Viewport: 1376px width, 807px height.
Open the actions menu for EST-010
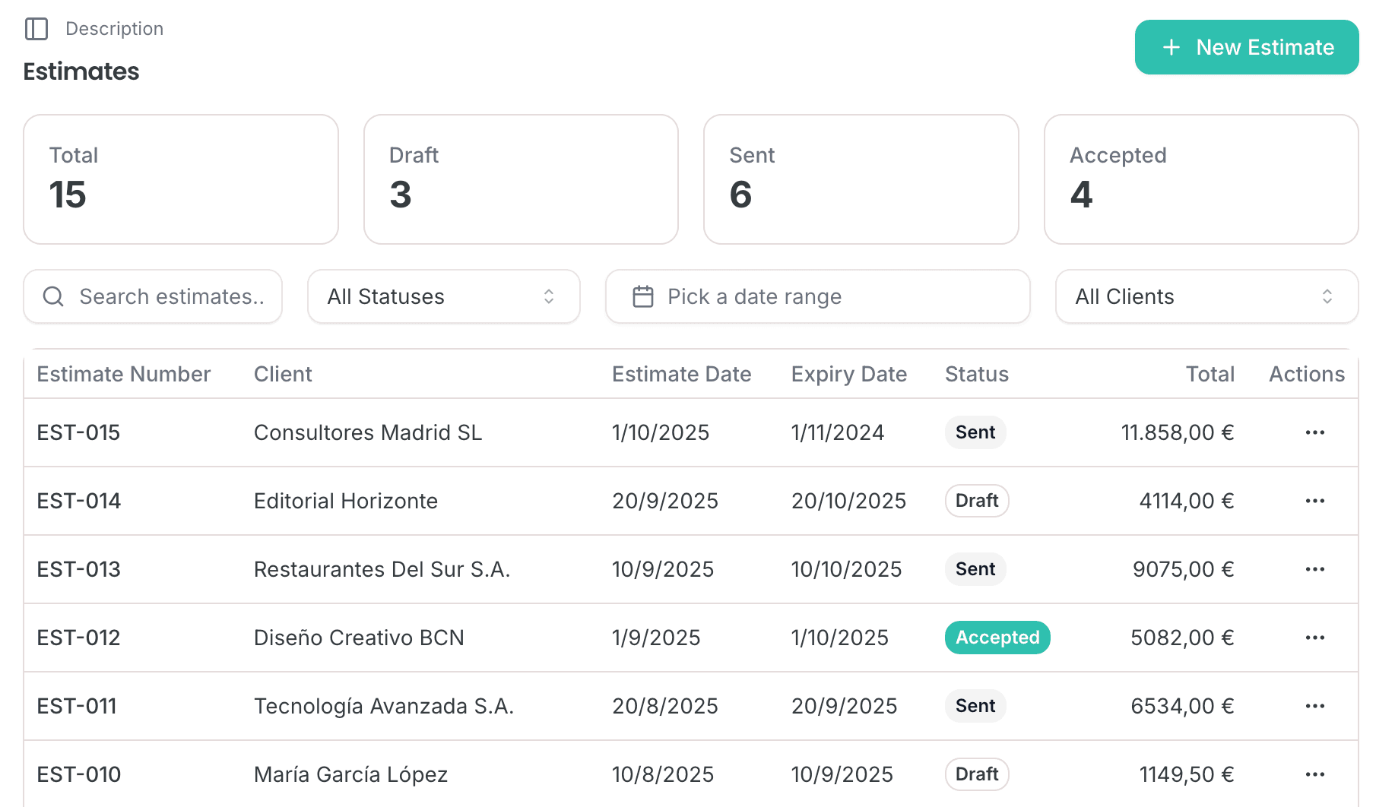tap(1314, 774)
